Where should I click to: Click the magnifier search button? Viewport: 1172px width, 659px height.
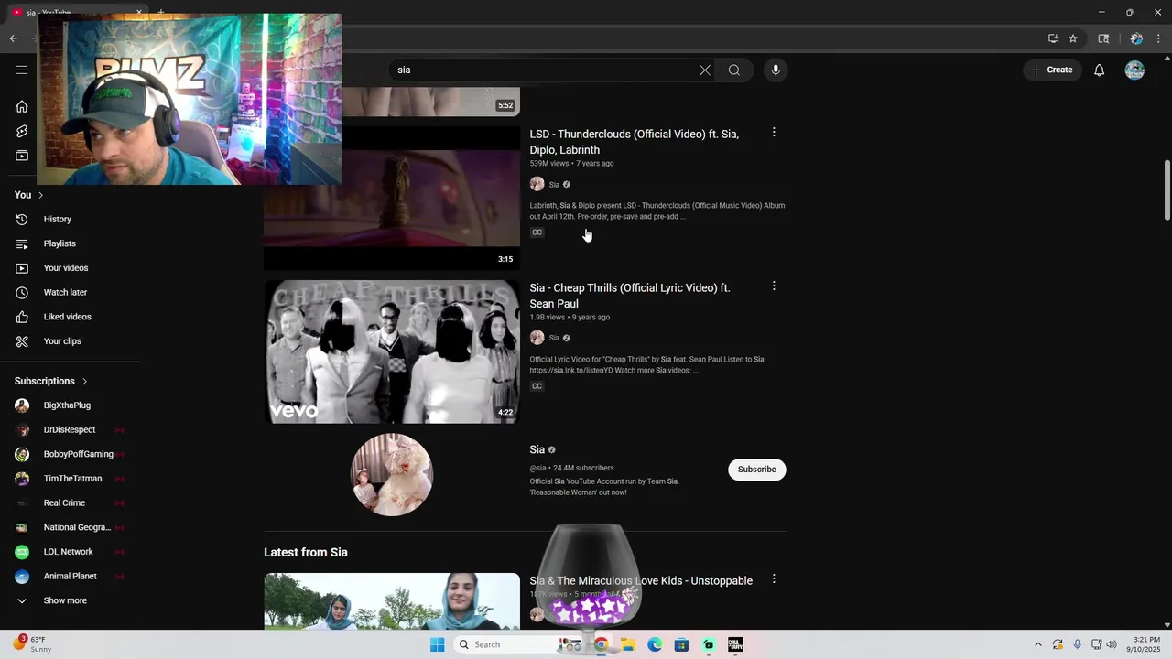pyautogui.click(x=734, y=70)
